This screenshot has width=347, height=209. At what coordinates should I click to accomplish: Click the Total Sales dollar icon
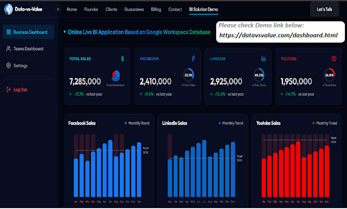coord(122,58)
